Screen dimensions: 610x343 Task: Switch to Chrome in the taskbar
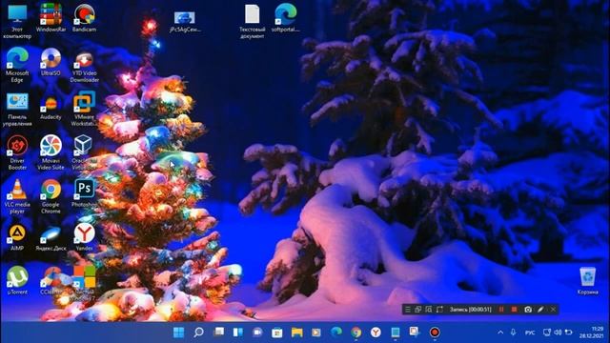point(356,333)
